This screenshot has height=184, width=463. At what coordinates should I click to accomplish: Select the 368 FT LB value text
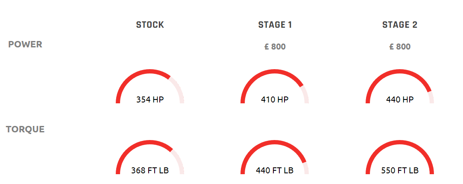[150, 170]
